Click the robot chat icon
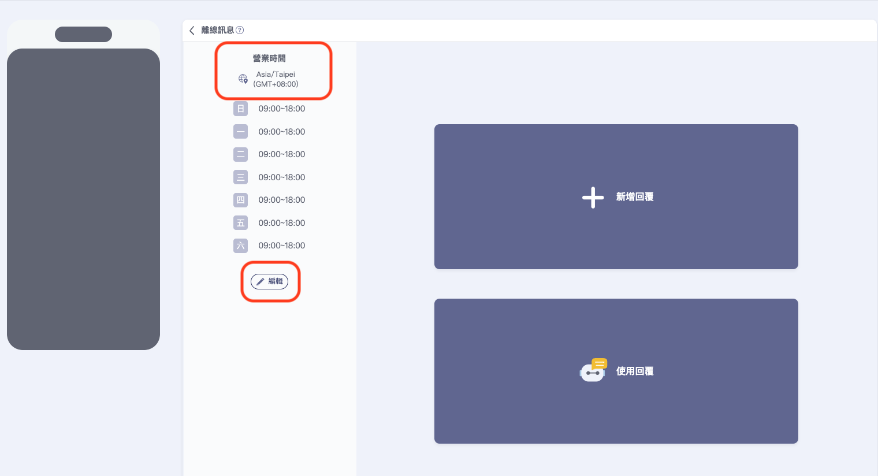878x476 pixels. coord(593,371)
